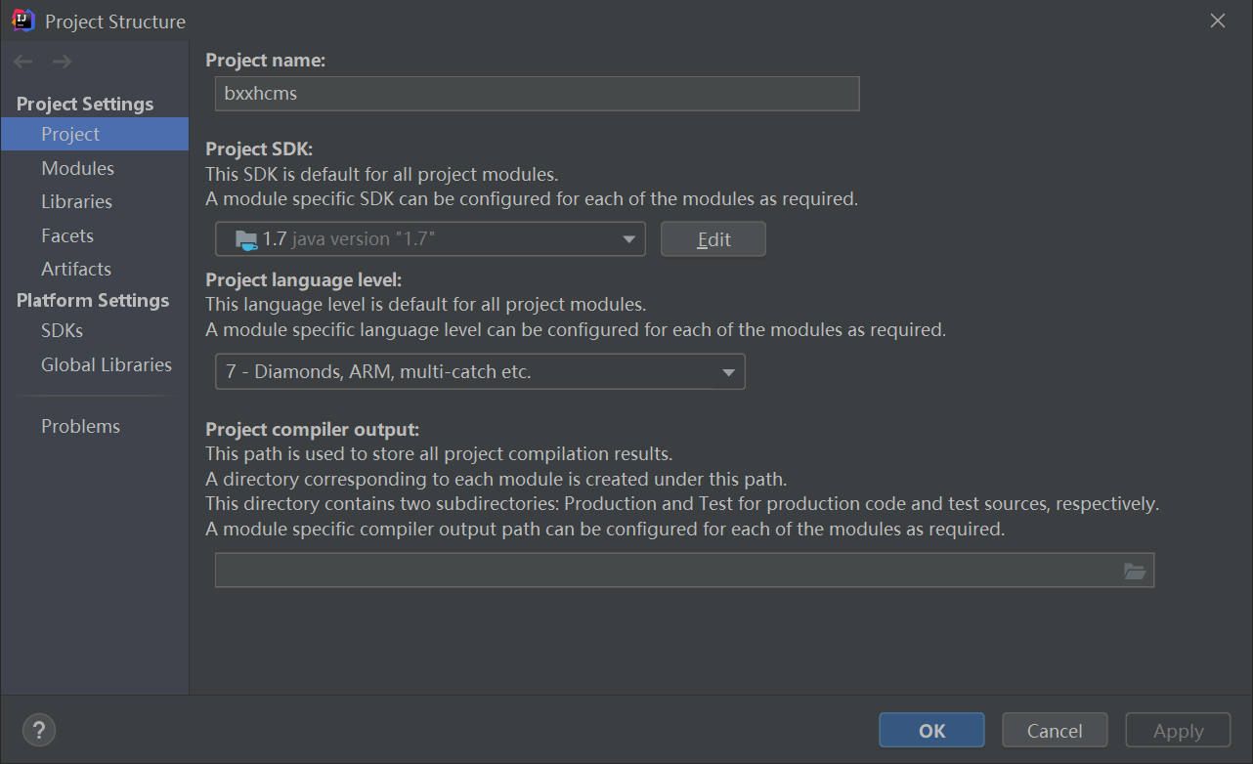The image size is (1253, 764).
Task: Open the Project SDK dropdown
Action: pos(430,239)
